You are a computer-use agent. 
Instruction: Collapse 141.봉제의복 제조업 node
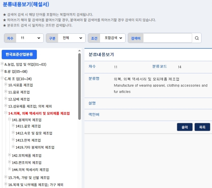coord(10,119)
